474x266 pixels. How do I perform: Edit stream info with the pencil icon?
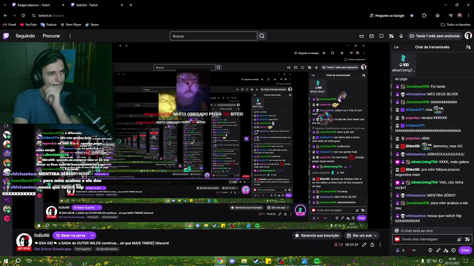pyautogui.click(x=364, y=245)
